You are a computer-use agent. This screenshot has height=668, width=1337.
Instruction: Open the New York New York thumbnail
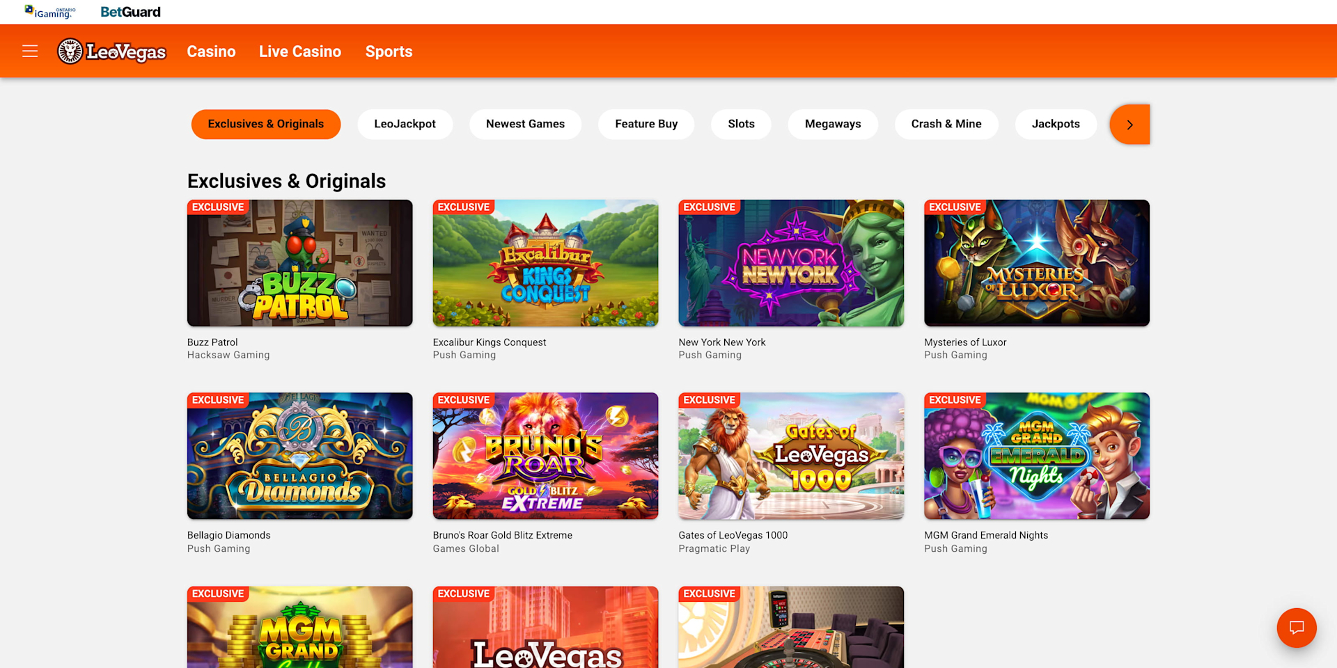pyautogui.click(x=791, y=263)
